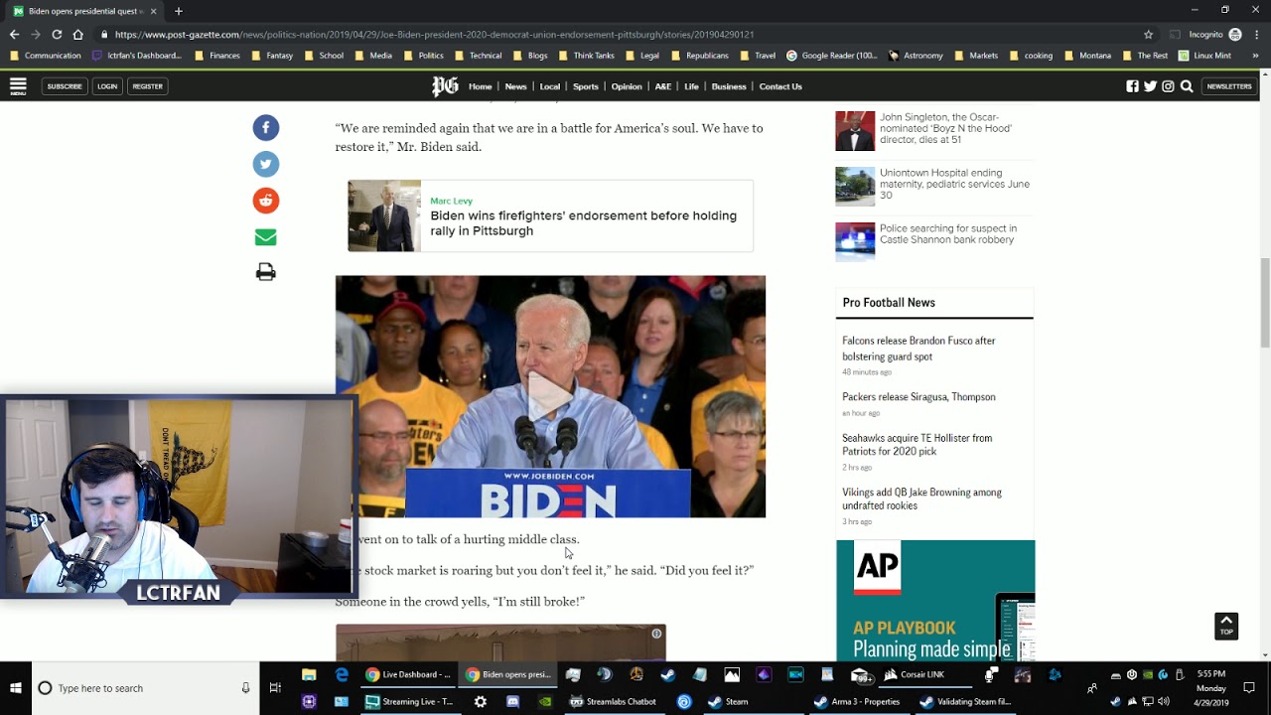Click the Windows search box
Image resolution: width=1271 pixels, height=715 pixels.
tap(145, 688)
